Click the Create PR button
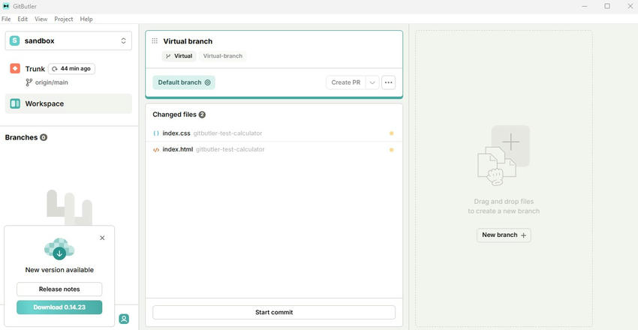 pos(346,82)
